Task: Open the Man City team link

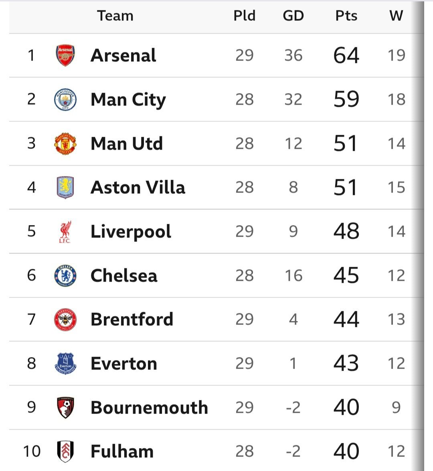Action: click(128, 99)
